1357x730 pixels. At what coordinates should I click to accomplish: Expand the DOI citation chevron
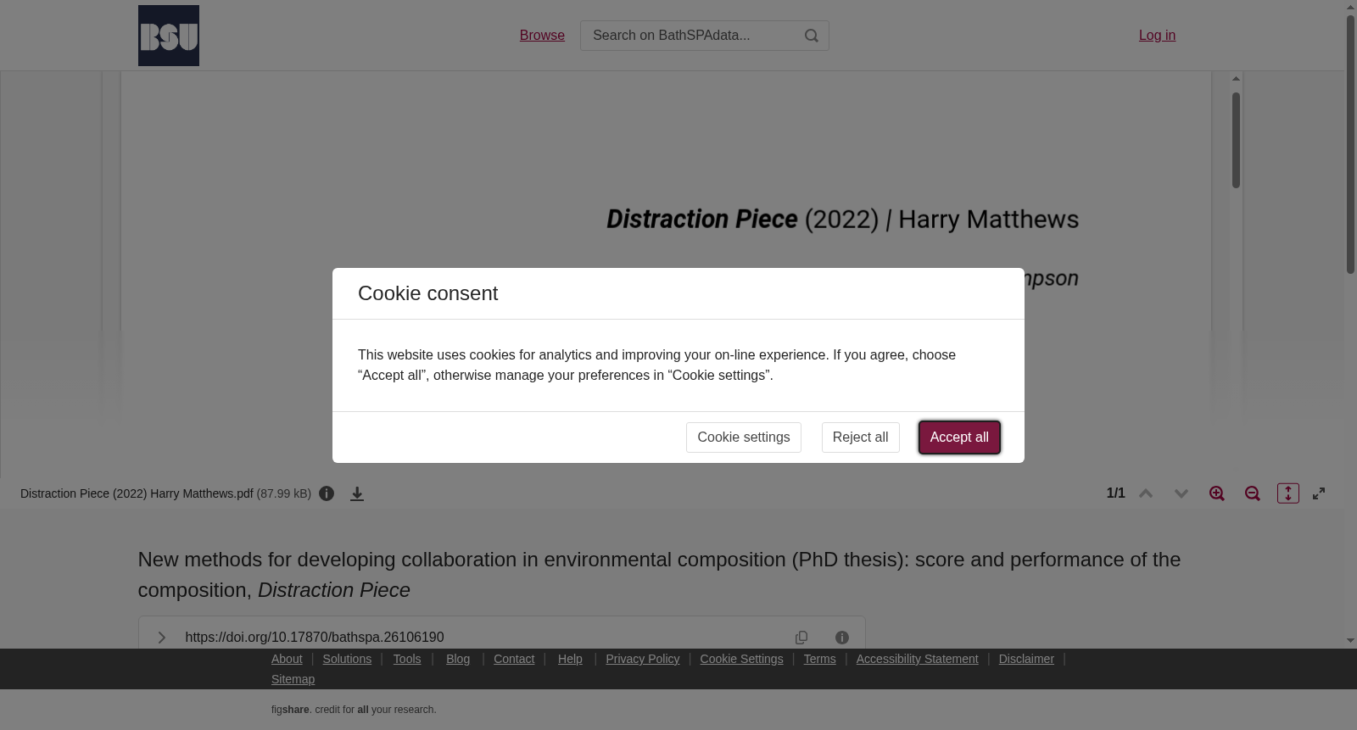(x=161, y=638)
